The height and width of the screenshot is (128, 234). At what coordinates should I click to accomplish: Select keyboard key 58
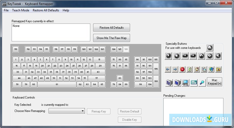(x=17, y=84)
